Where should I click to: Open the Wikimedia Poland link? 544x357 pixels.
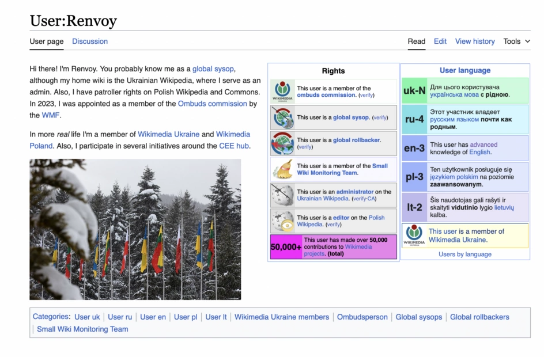click(x=140, y=140)
